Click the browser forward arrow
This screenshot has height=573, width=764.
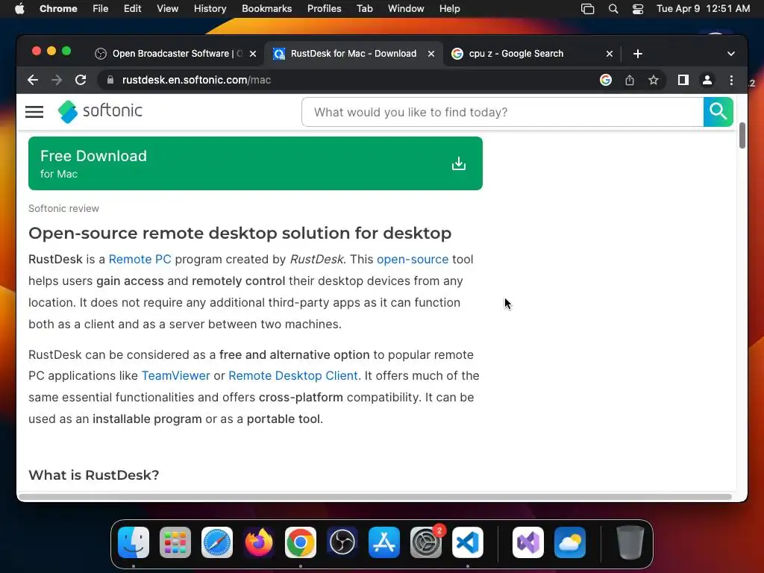tap(57, 80)
